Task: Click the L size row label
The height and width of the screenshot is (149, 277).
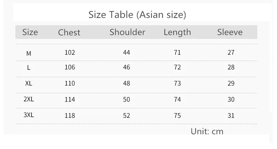Action: [x=29, y=67]
